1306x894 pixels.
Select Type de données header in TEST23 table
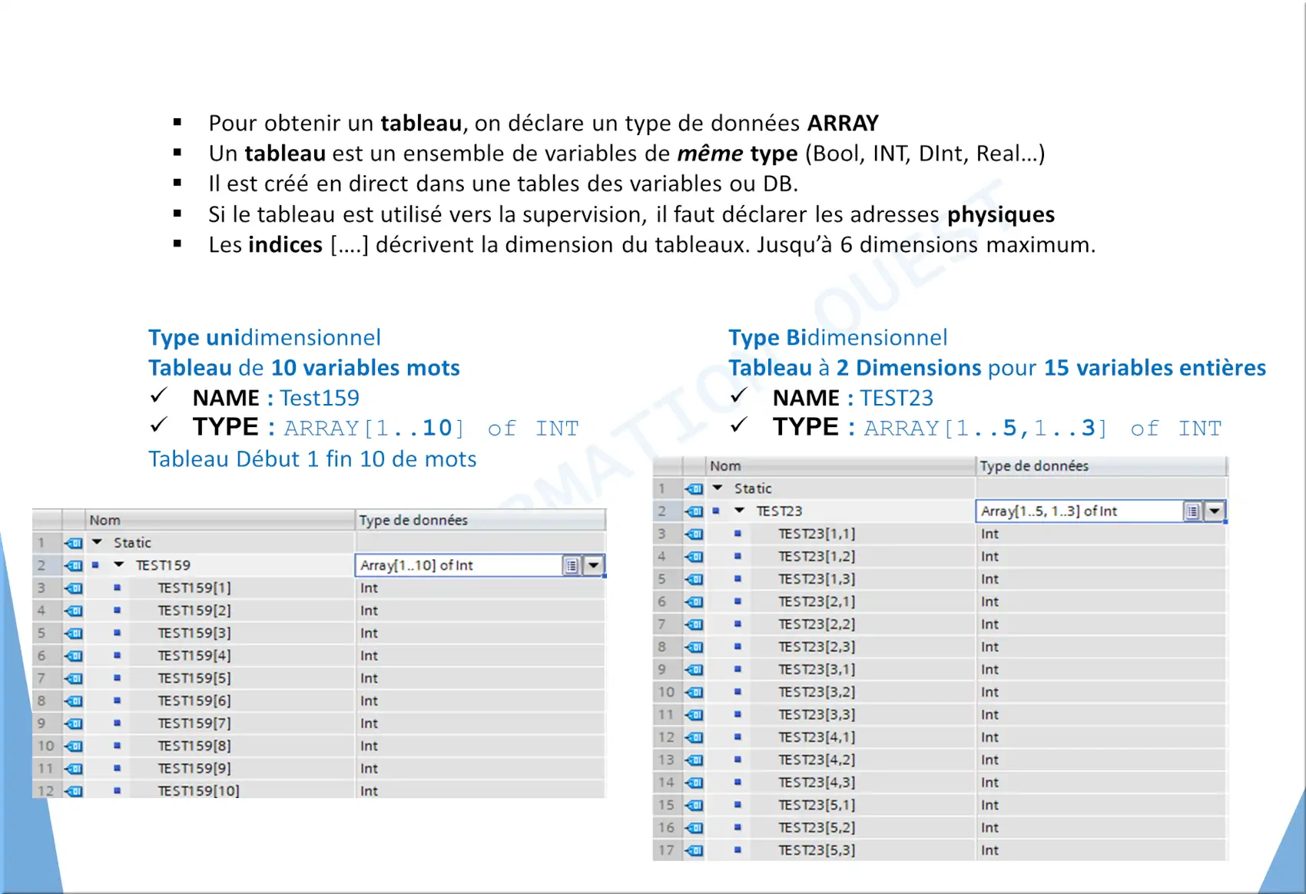(x=1101, y=465)
